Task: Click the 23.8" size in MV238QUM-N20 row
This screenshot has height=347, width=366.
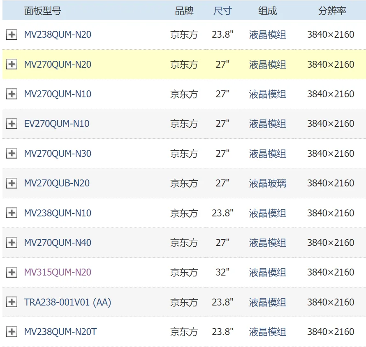Action: (222, 34)
